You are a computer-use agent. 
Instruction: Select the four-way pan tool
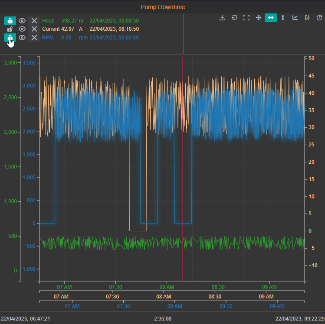coord(259,18)
